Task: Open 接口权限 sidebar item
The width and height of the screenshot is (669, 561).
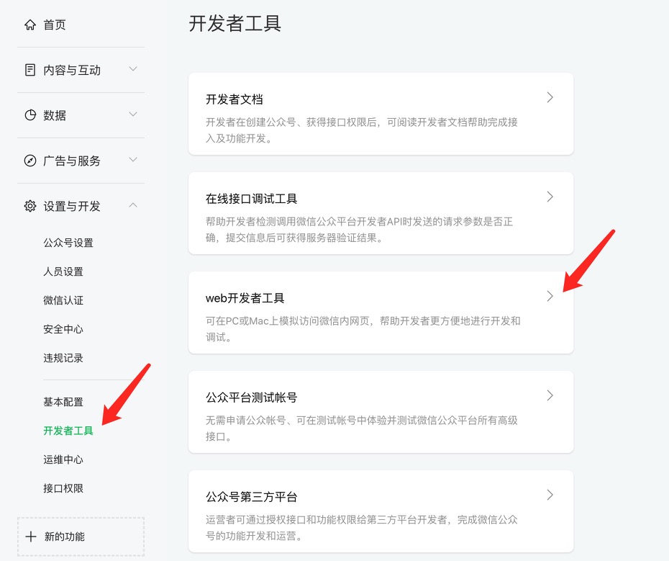Action: pos(63,488)
